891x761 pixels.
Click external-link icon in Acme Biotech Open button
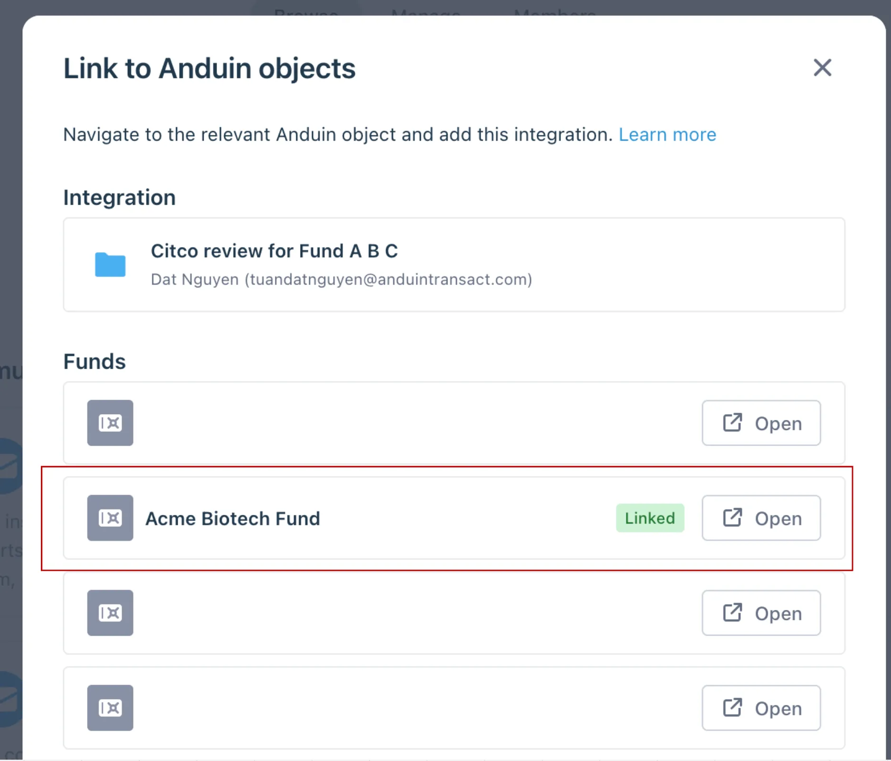[x=732, y=517]
